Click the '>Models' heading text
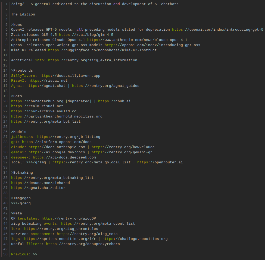Image resolution: width=265 pixels, height=260 pixels. tap(19, 132)
